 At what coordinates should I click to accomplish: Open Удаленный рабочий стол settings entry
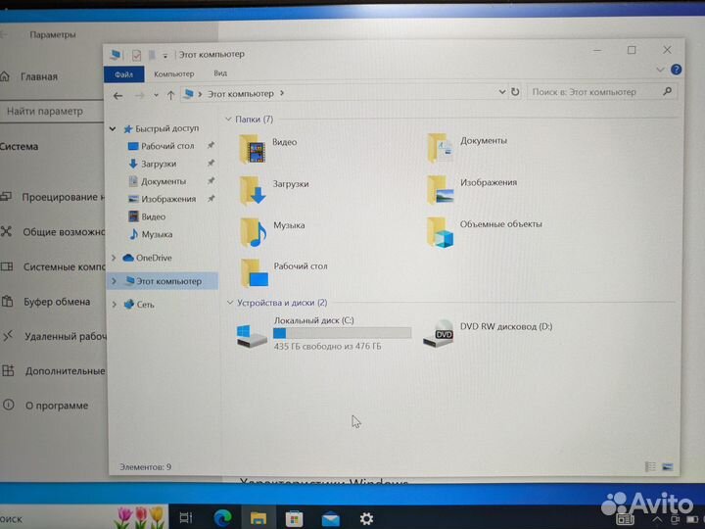pos(66,336)
